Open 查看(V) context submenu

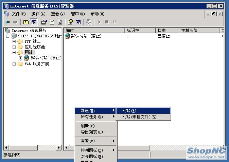point(95,141)
